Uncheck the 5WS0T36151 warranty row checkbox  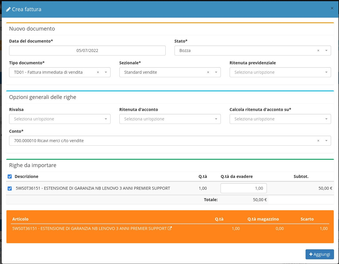click(x=10, y=188)
